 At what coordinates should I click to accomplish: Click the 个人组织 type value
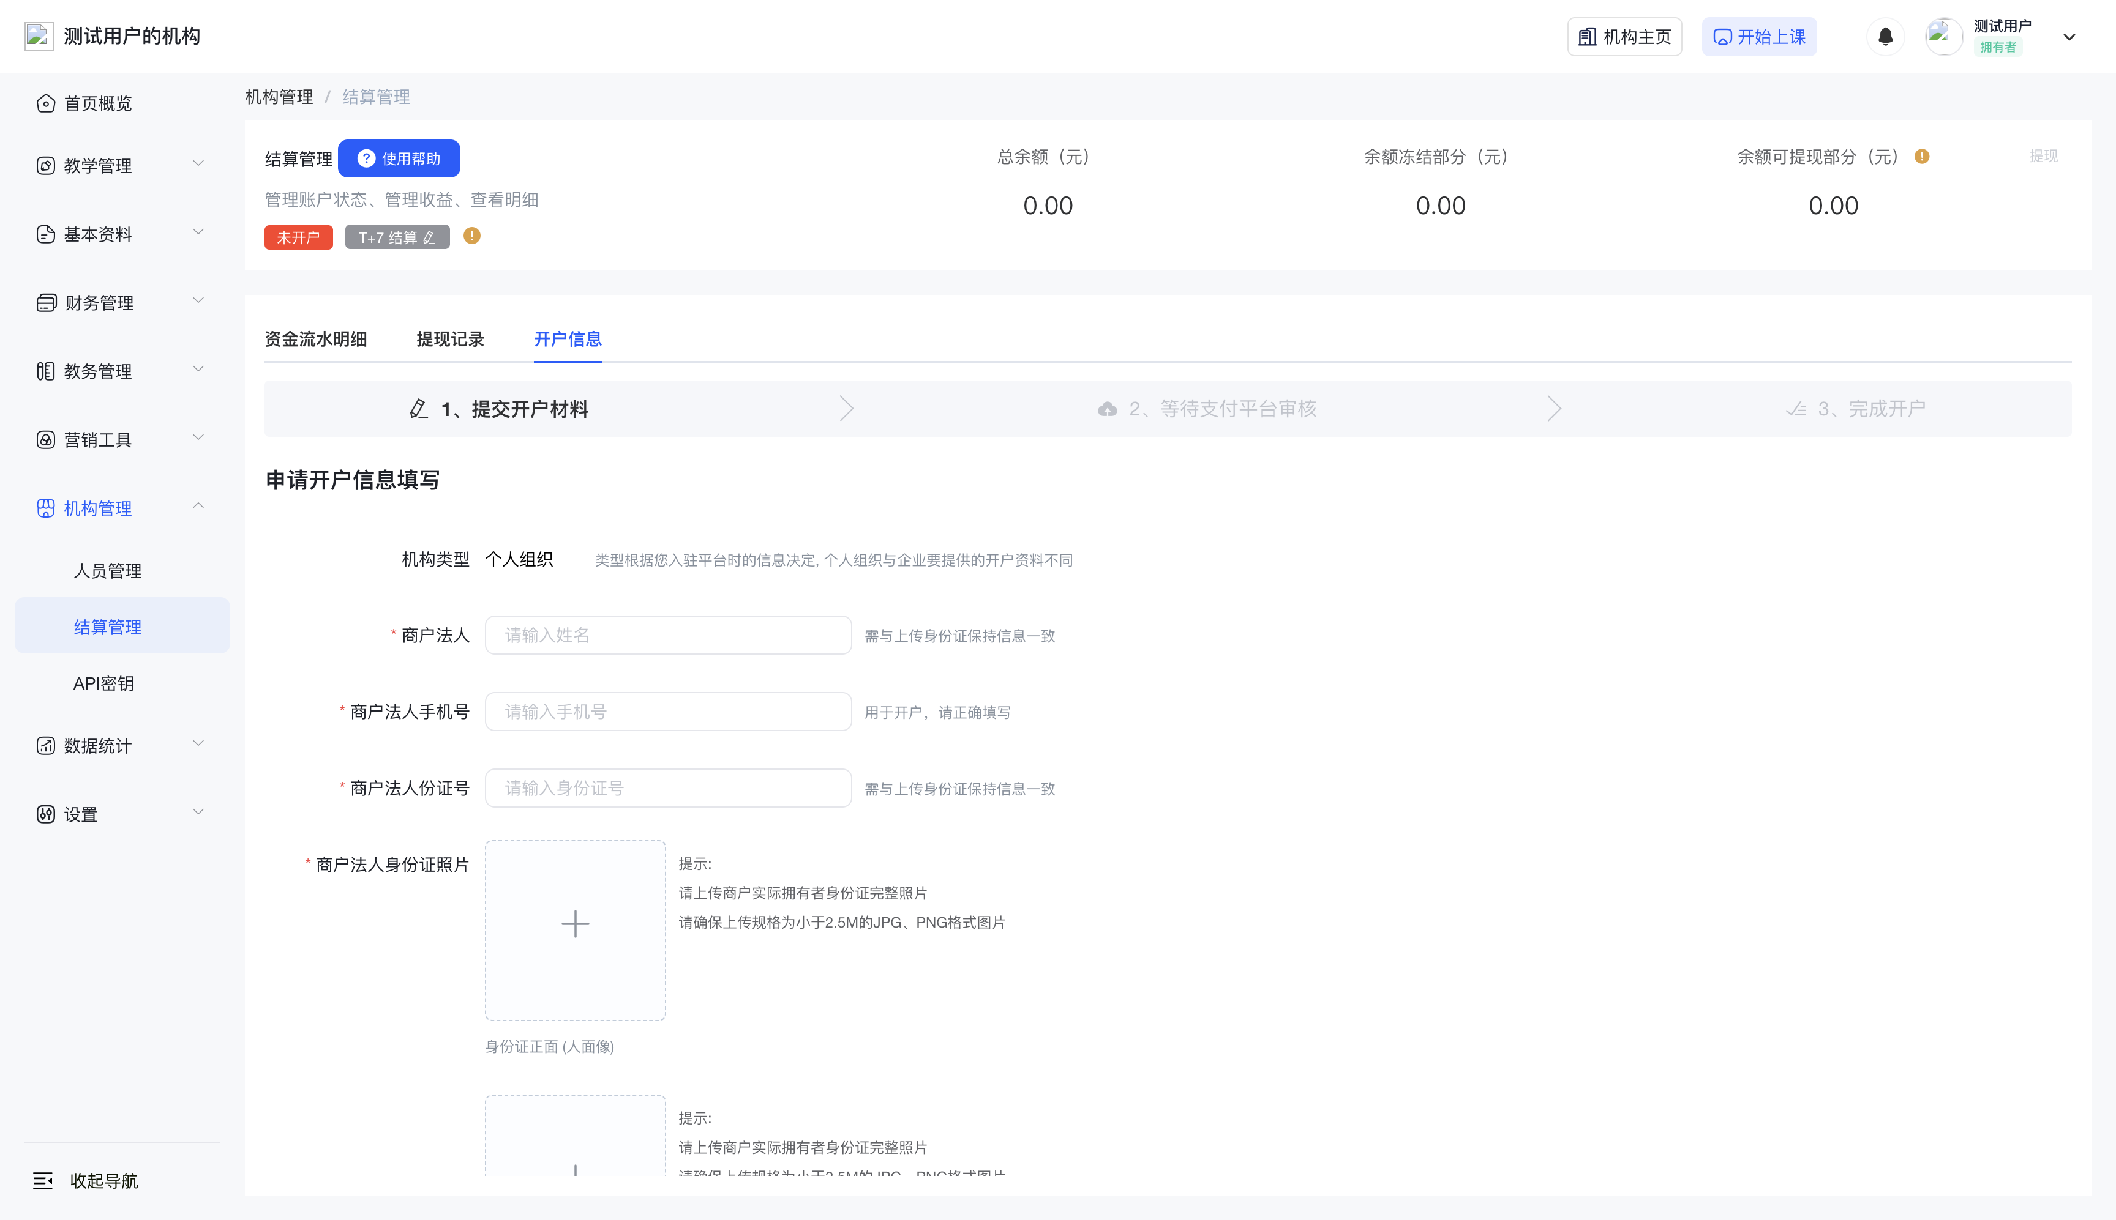click(519, 559)
